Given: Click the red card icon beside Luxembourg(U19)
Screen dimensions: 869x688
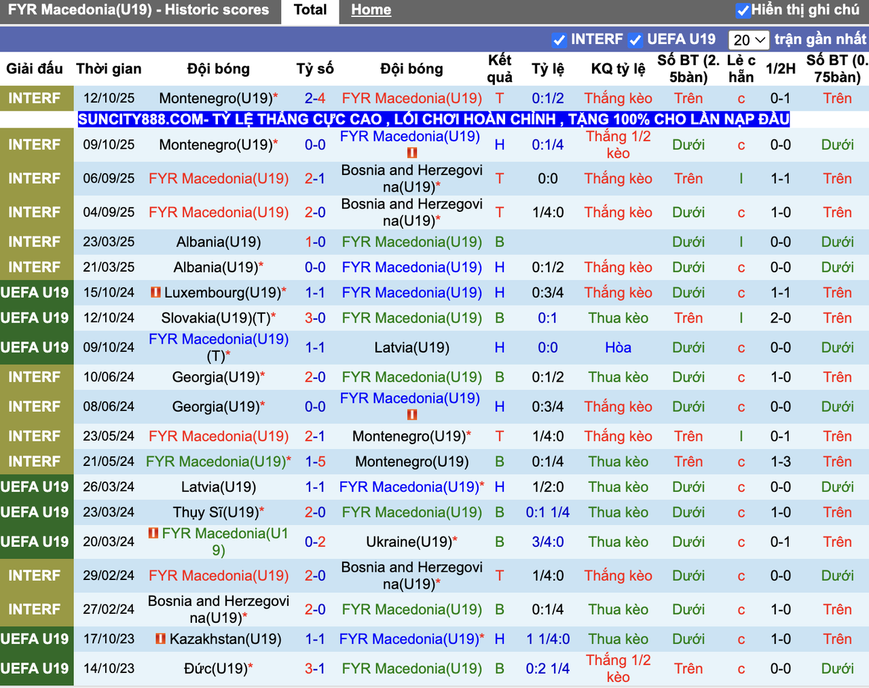Looking at the screenshot, I should coord(155,293).
